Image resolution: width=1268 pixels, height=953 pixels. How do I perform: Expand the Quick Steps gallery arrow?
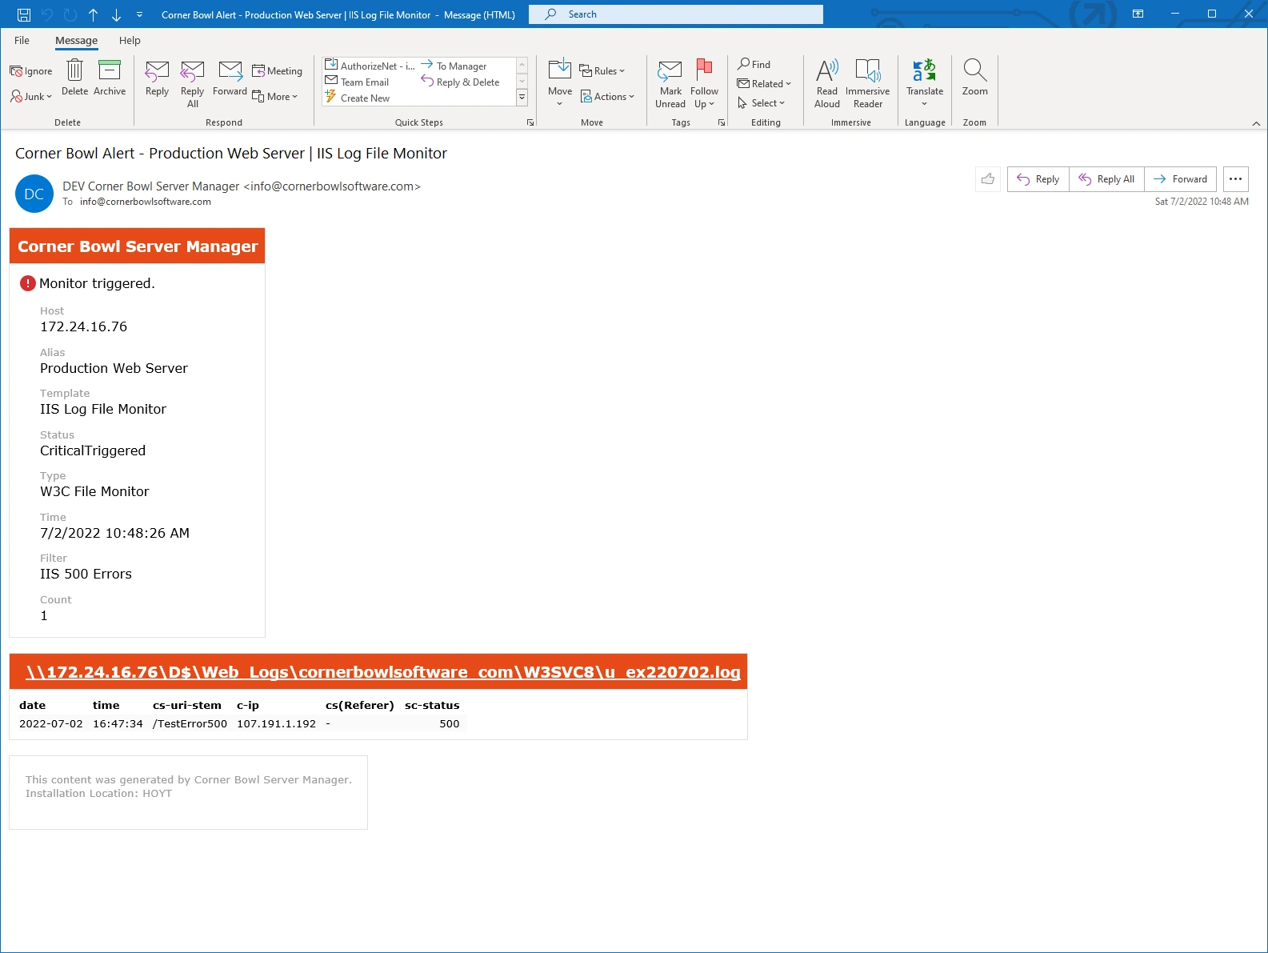tap(522, 98)
